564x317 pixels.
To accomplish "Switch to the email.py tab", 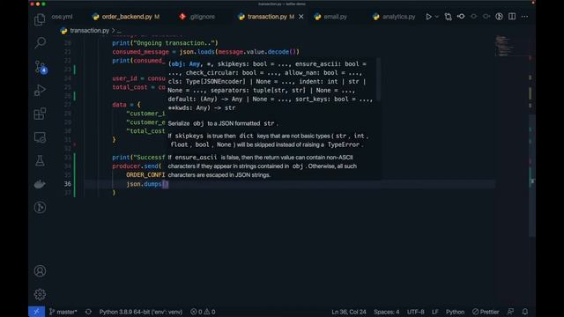I will tap(331, 17).
